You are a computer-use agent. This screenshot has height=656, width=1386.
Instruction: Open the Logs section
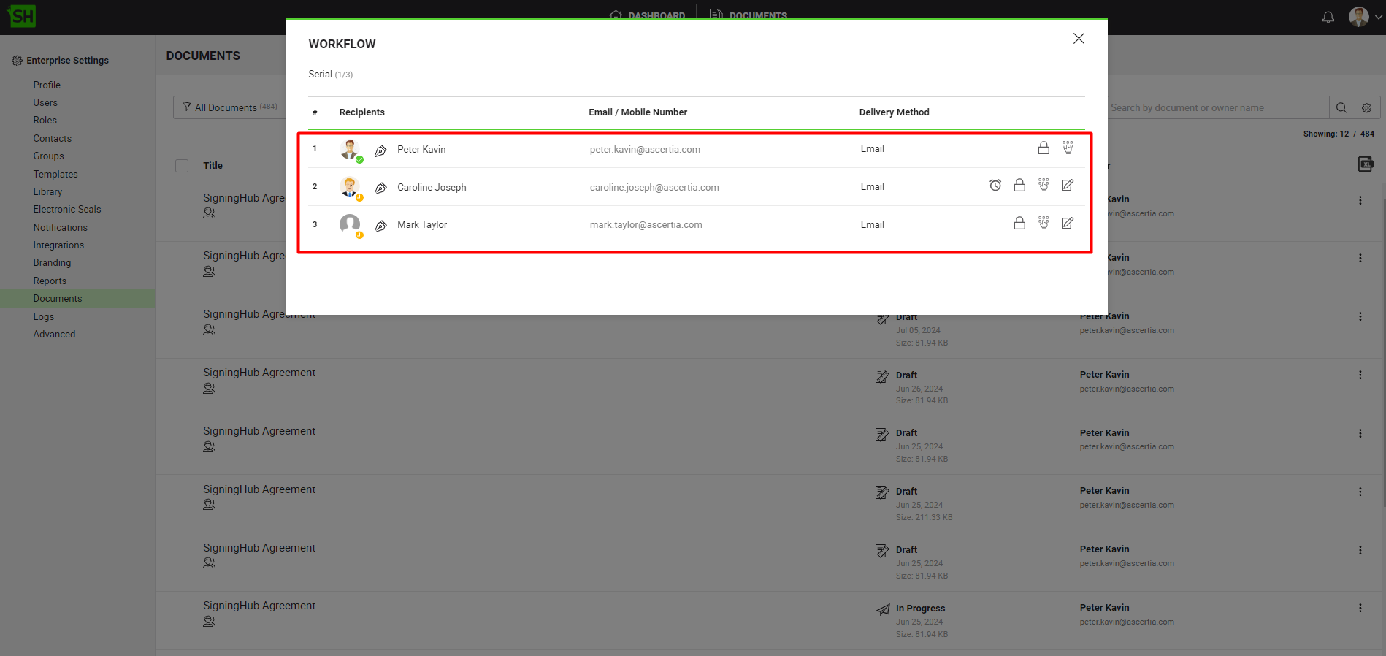[x=44, y=316]
